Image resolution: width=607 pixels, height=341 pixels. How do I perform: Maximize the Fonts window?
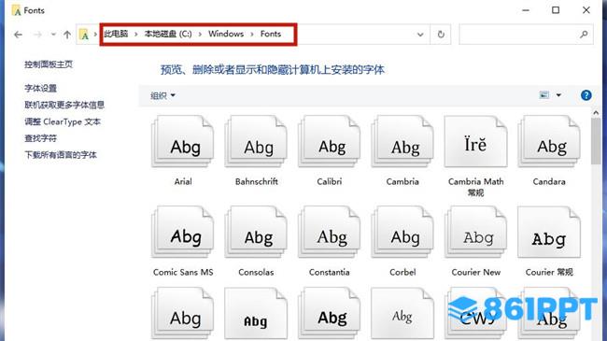556,10
